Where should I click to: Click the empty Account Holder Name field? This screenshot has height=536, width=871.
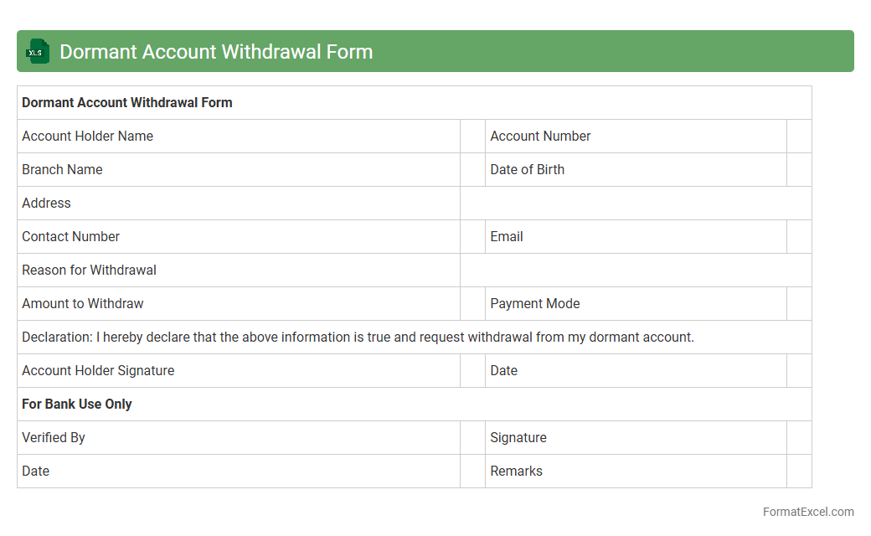click(x=472, y=137)
